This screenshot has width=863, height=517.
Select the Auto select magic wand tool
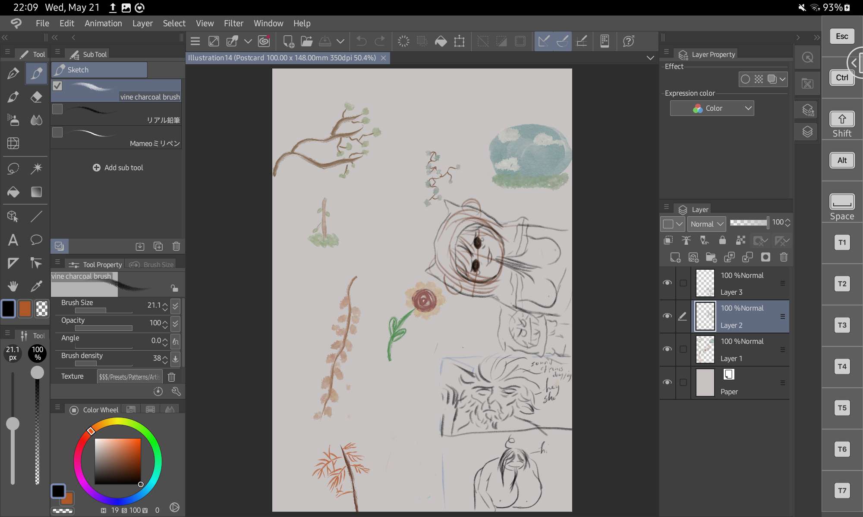click(37, 168)
